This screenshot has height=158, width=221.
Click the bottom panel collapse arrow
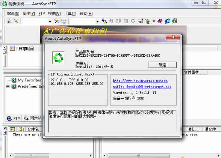pyautogui.click(x=5, y=132)
